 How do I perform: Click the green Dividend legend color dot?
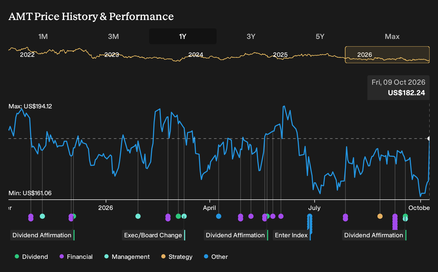click(x=17, y=256)
